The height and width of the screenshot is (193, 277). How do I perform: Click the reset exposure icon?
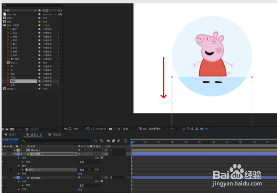pos(202,129)
